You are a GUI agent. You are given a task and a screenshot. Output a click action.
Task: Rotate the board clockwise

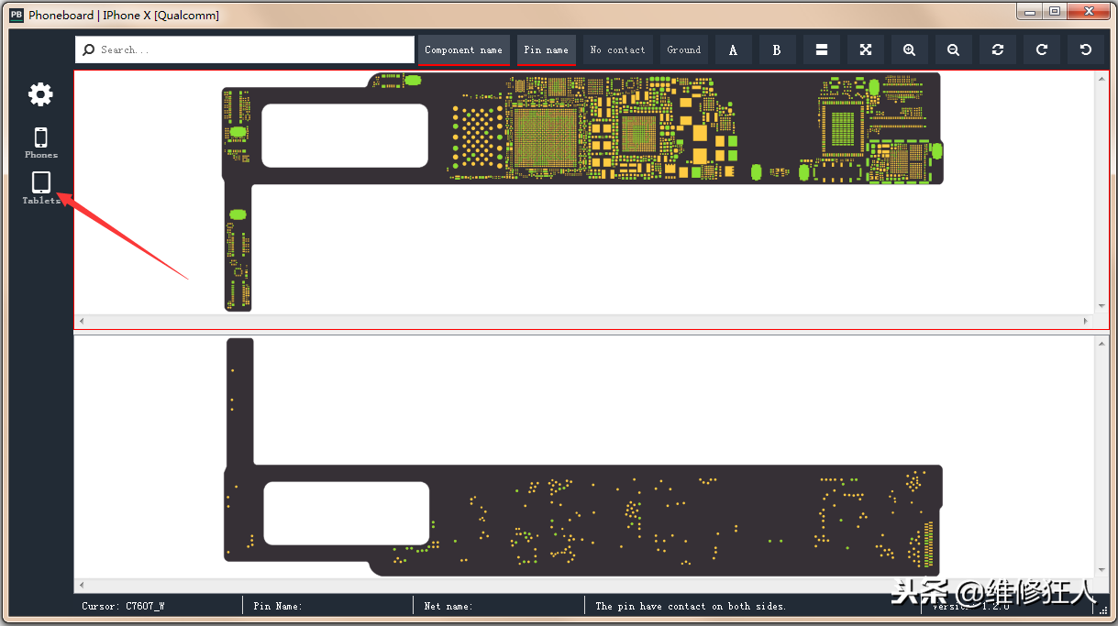click(1041, 50)
